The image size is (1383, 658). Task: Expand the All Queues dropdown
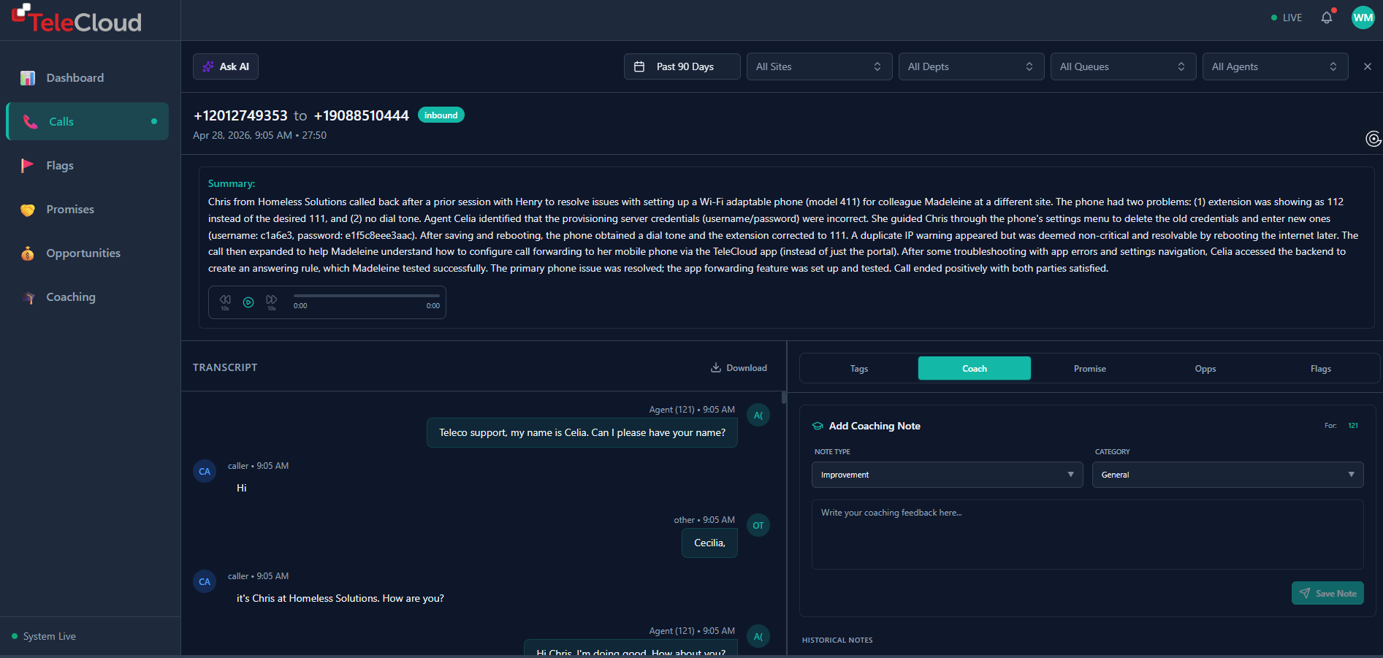click(x=1124, y=66)
